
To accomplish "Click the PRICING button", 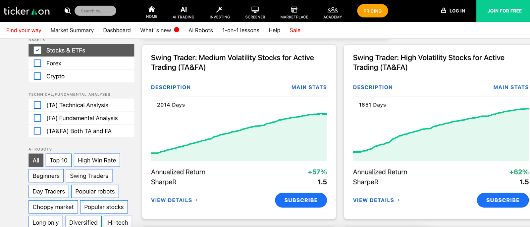I will coord(372,11).
